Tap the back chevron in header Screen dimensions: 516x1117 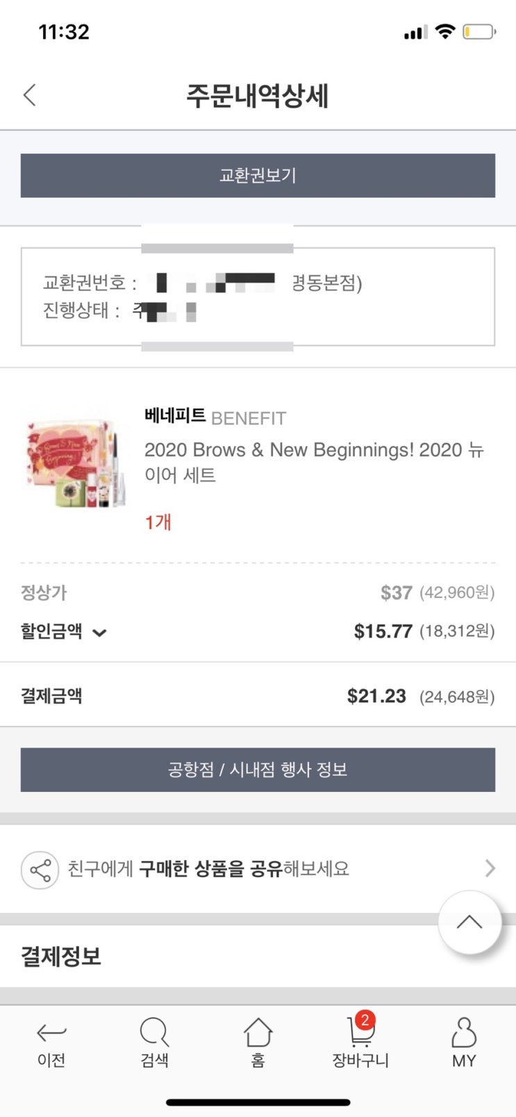[x=29, y=94]
